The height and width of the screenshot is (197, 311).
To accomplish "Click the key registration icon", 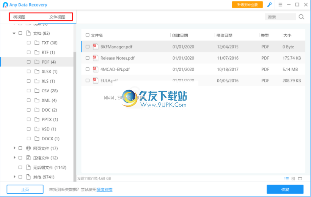I will coord(269,5).
